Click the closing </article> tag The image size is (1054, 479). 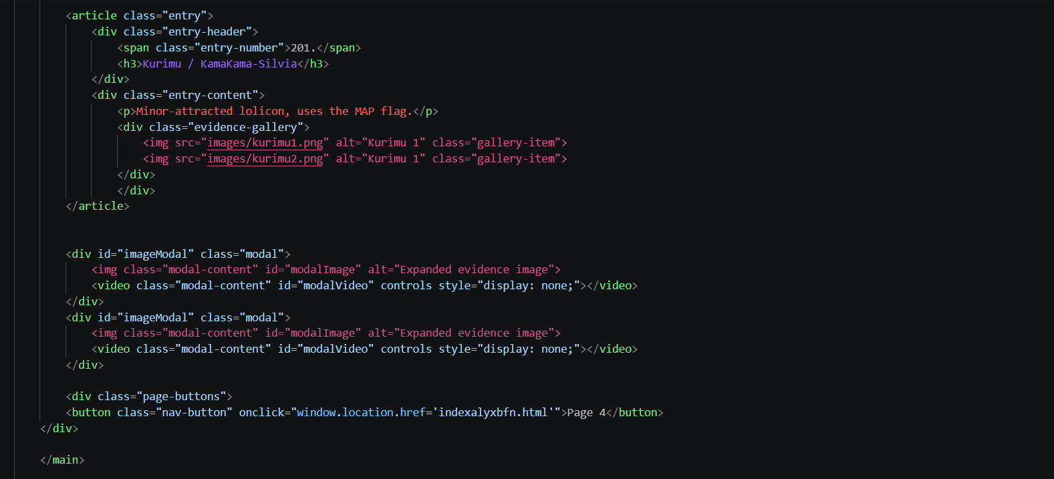pyautogui.click(x=98, y=206)
